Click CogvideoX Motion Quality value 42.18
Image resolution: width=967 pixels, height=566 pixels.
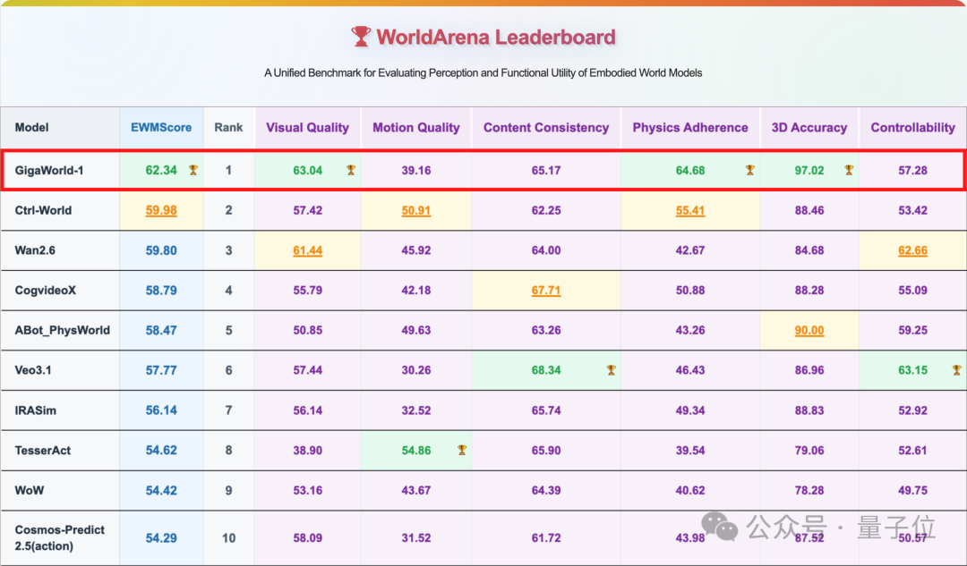coord(416,291)
